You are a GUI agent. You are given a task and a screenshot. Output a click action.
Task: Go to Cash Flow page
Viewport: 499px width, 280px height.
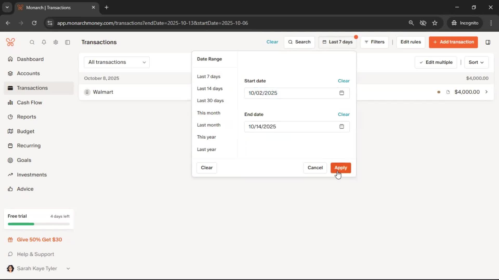point(29,102)
